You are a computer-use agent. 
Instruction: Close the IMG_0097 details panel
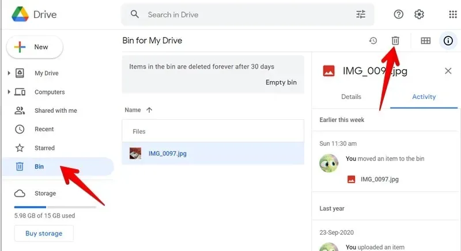(x=448, y=71)
